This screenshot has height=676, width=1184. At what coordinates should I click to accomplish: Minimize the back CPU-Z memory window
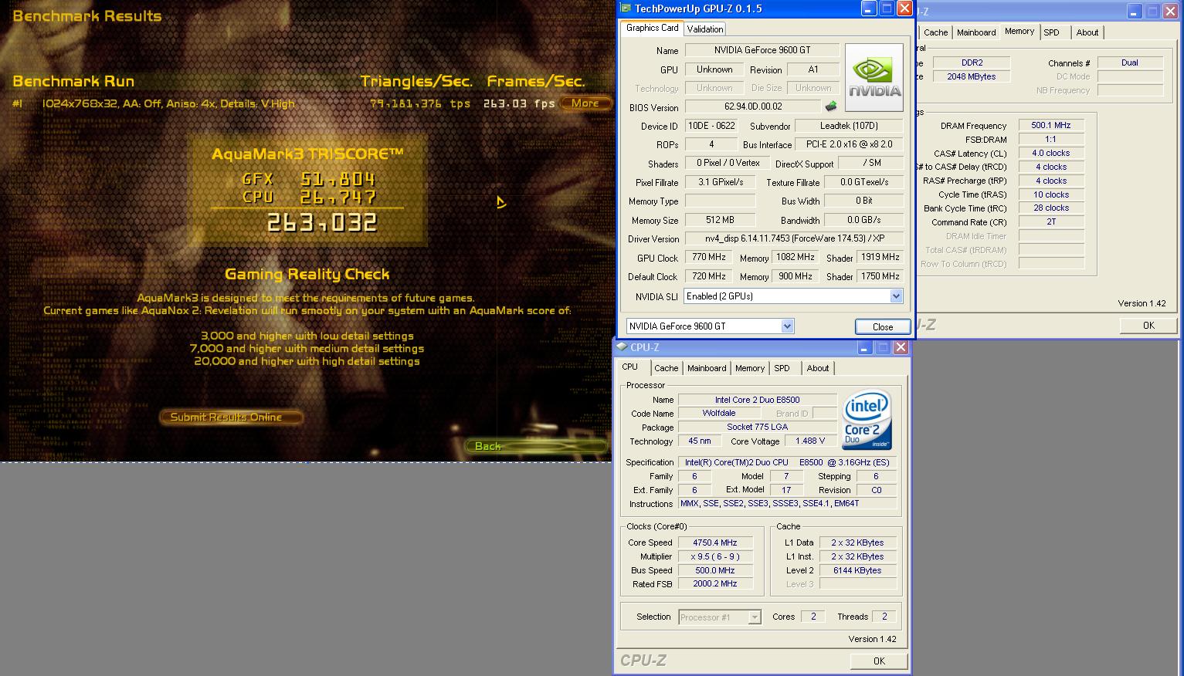1134,11
